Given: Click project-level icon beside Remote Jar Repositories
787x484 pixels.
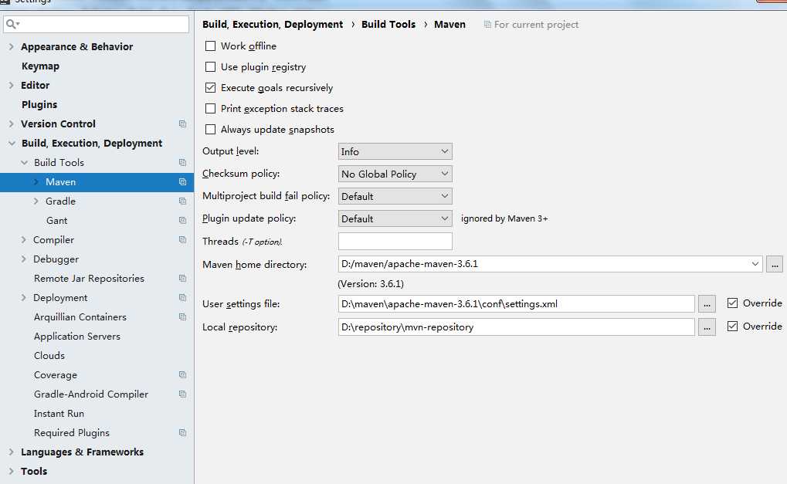Looking at the screenshot, I should coord(183,279).
